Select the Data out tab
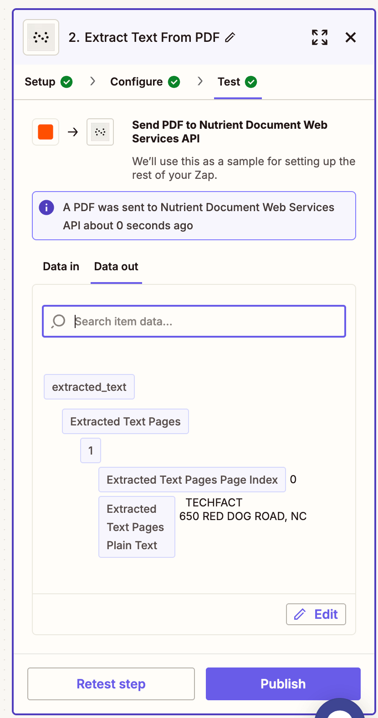Viewport: 378px width, 718px height. coord(116,266)
